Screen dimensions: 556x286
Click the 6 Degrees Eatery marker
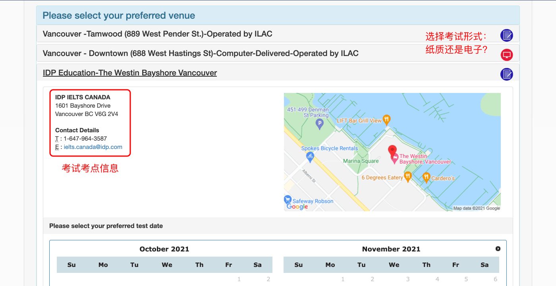pyautogui.click(x=407, y=176)
